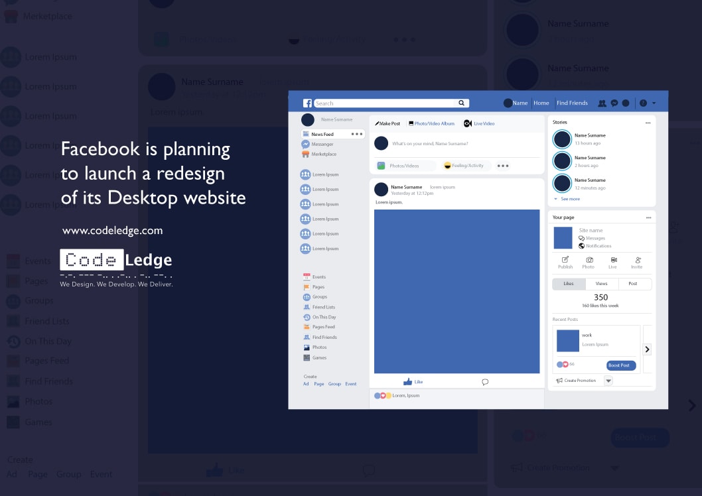The width and height of the screenshot is (702, 496).
Task: Open the Stories panel three-dot options
Action: (x=648, y=123)
